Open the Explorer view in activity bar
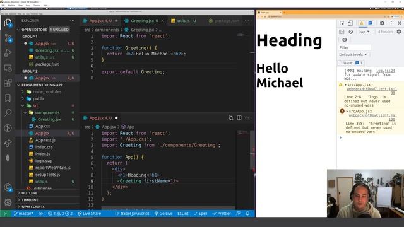The width and height of the screenshot is (404, 227). tap(8, 23)
